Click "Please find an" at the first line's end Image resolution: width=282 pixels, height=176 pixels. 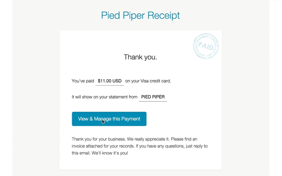(x=184, y=139)
